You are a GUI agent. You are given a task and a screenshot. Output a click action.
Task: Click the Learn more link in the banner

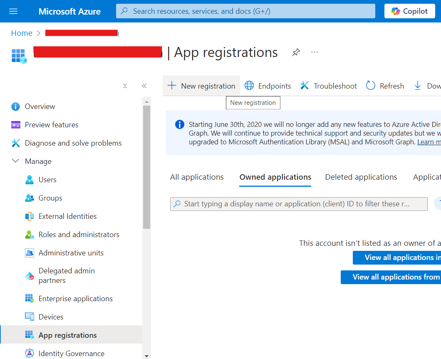429,142
